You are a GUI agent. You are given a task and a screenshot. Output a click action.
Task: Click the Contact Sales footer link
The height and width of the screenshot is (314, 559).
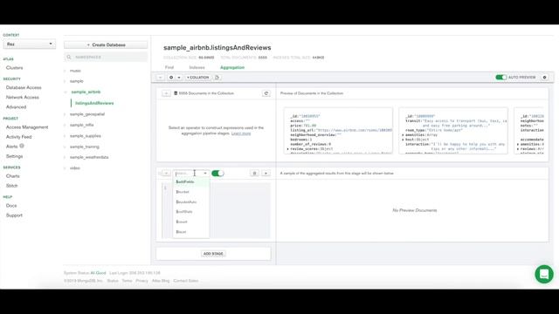pos(186,281)
